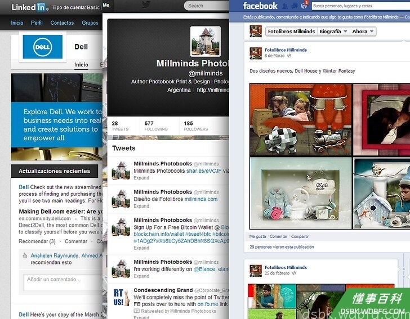Click the en.community.dell.com link

click(44, 218)
